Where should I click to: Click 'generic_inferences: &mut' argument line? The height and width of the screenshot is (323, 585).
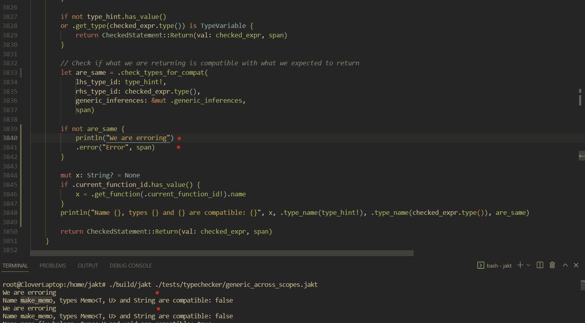pos(161,101)
